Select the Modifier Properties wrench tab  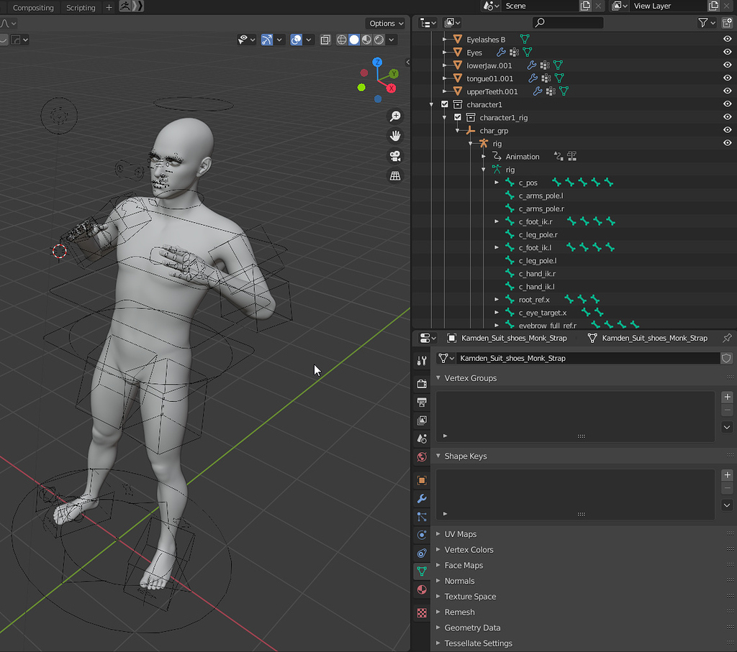pyautogui.click(x=421, y=500)
